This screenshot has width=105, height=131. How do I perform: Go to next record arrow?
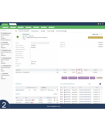click(x=102, y=34)
